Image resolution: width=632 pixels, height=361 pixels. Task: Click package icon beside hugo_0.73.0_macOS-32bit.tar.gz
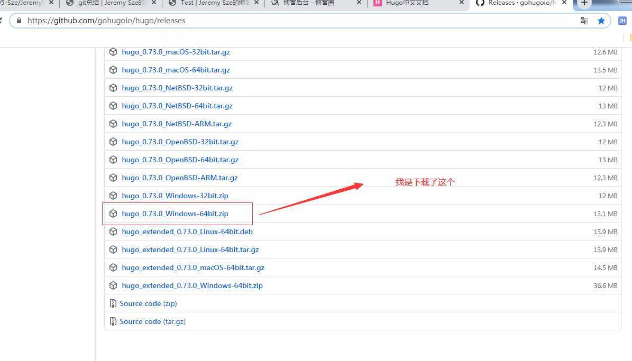[113, 52]
